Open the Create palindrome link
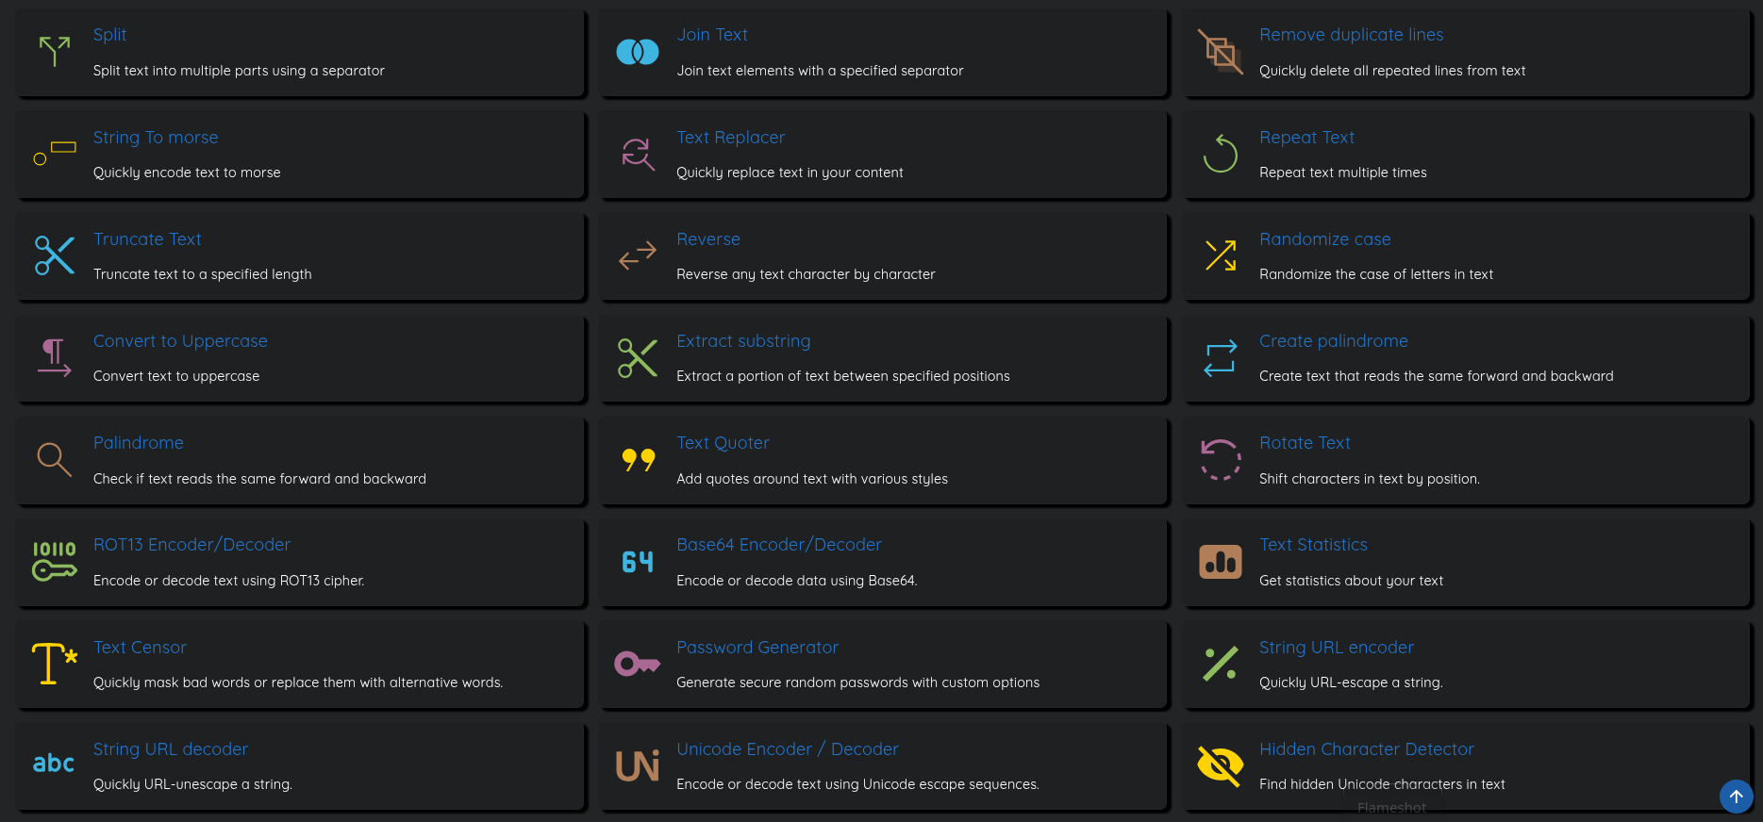 pyautogui.click(x=1333, y=341)
